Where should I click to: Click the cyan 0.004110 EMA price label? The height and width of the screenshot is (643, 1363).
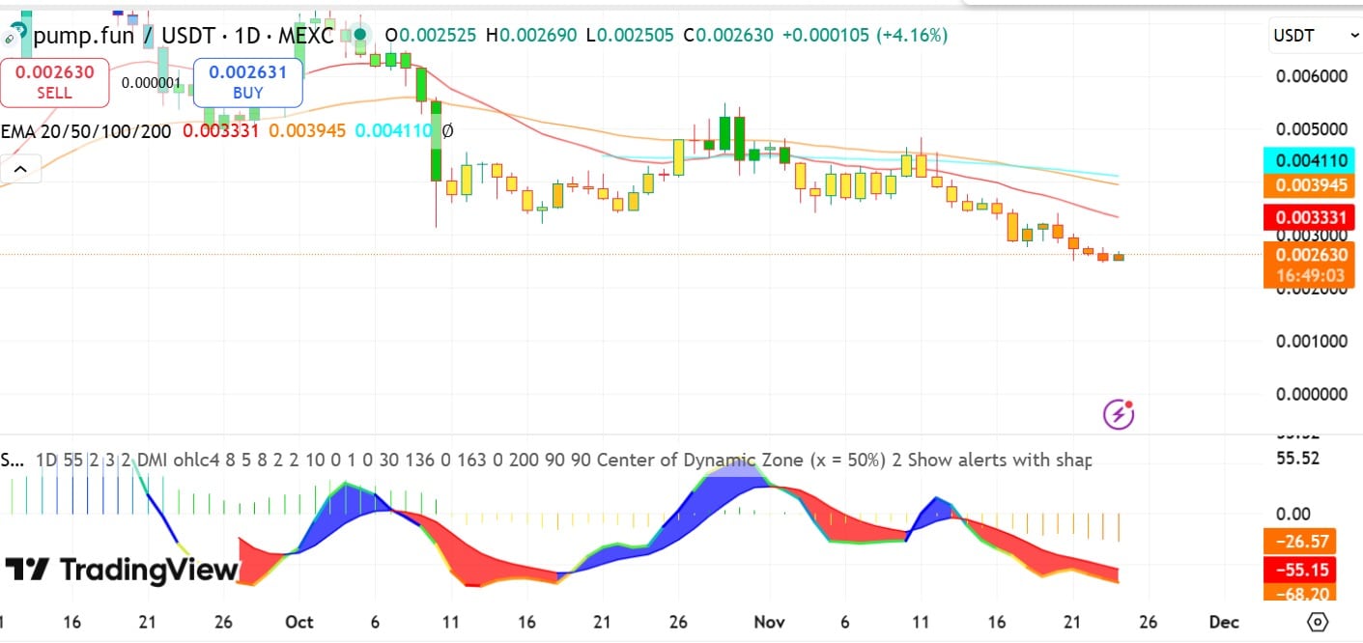[1311, 160]
